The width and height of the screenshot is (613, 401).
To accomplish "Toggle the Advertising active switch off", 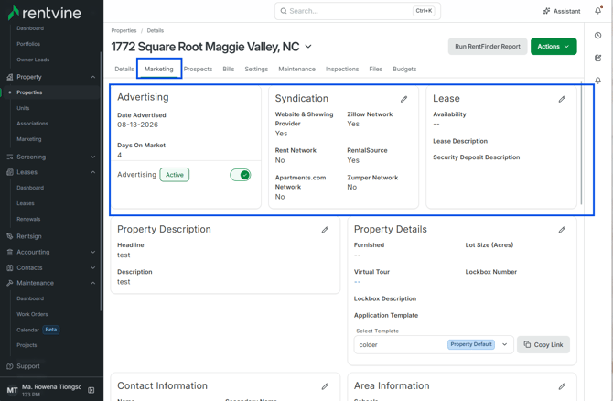I will [x=240, y=175].
